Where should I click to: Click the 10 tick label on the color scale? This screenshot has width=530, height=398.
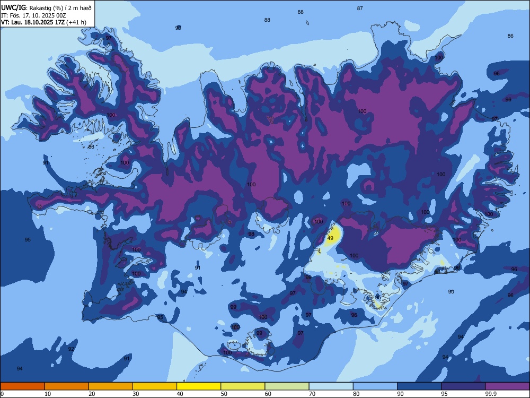pyautogui.click(x=48, y=394)
